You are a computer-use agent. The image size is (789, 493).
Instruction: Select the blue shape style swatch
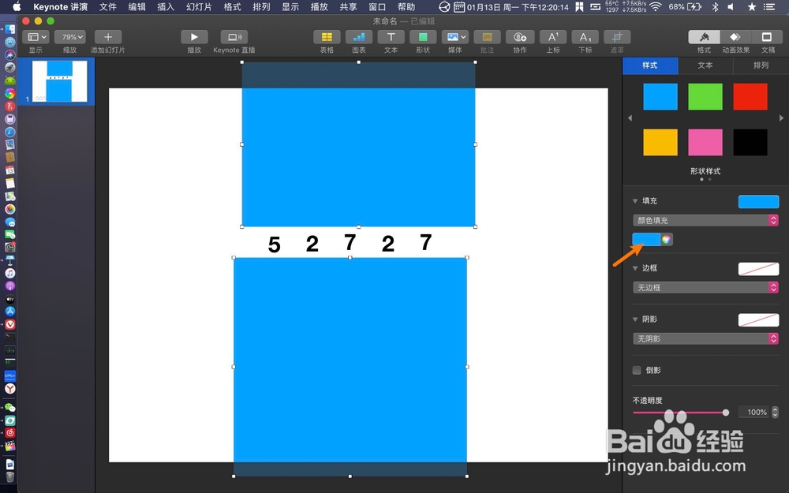[x=660, y=96]
